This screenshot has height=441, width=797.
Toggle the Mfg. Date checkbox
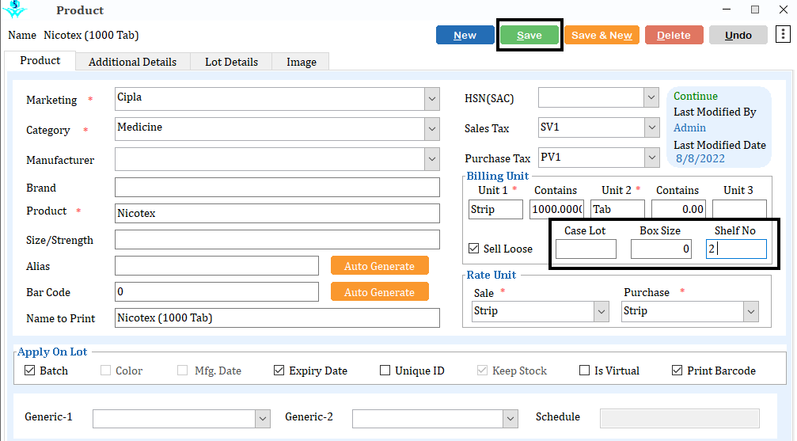[183, 371]
